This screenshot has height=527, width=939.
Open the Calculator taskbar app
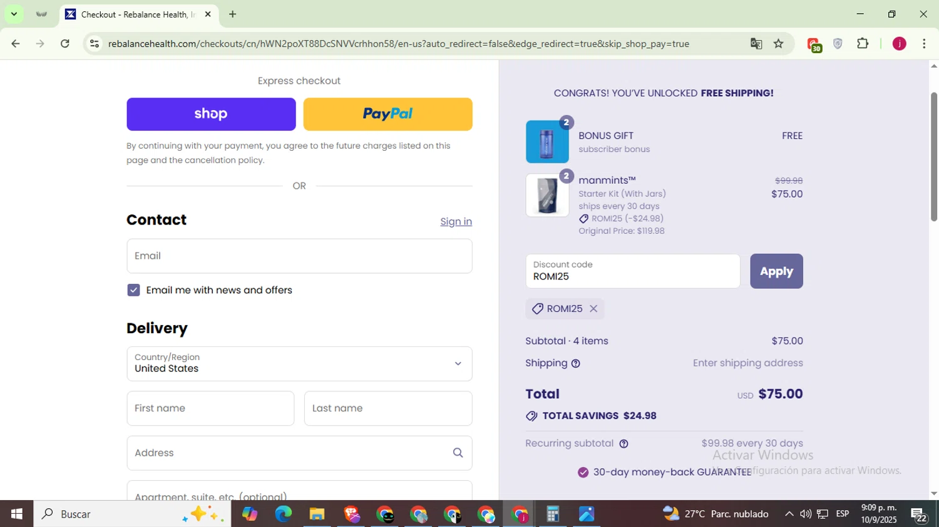tap(553, 514)
